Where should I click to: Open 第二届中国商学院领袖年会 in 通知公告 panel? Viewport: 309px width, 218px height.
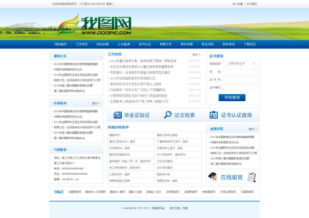[69, 91]
